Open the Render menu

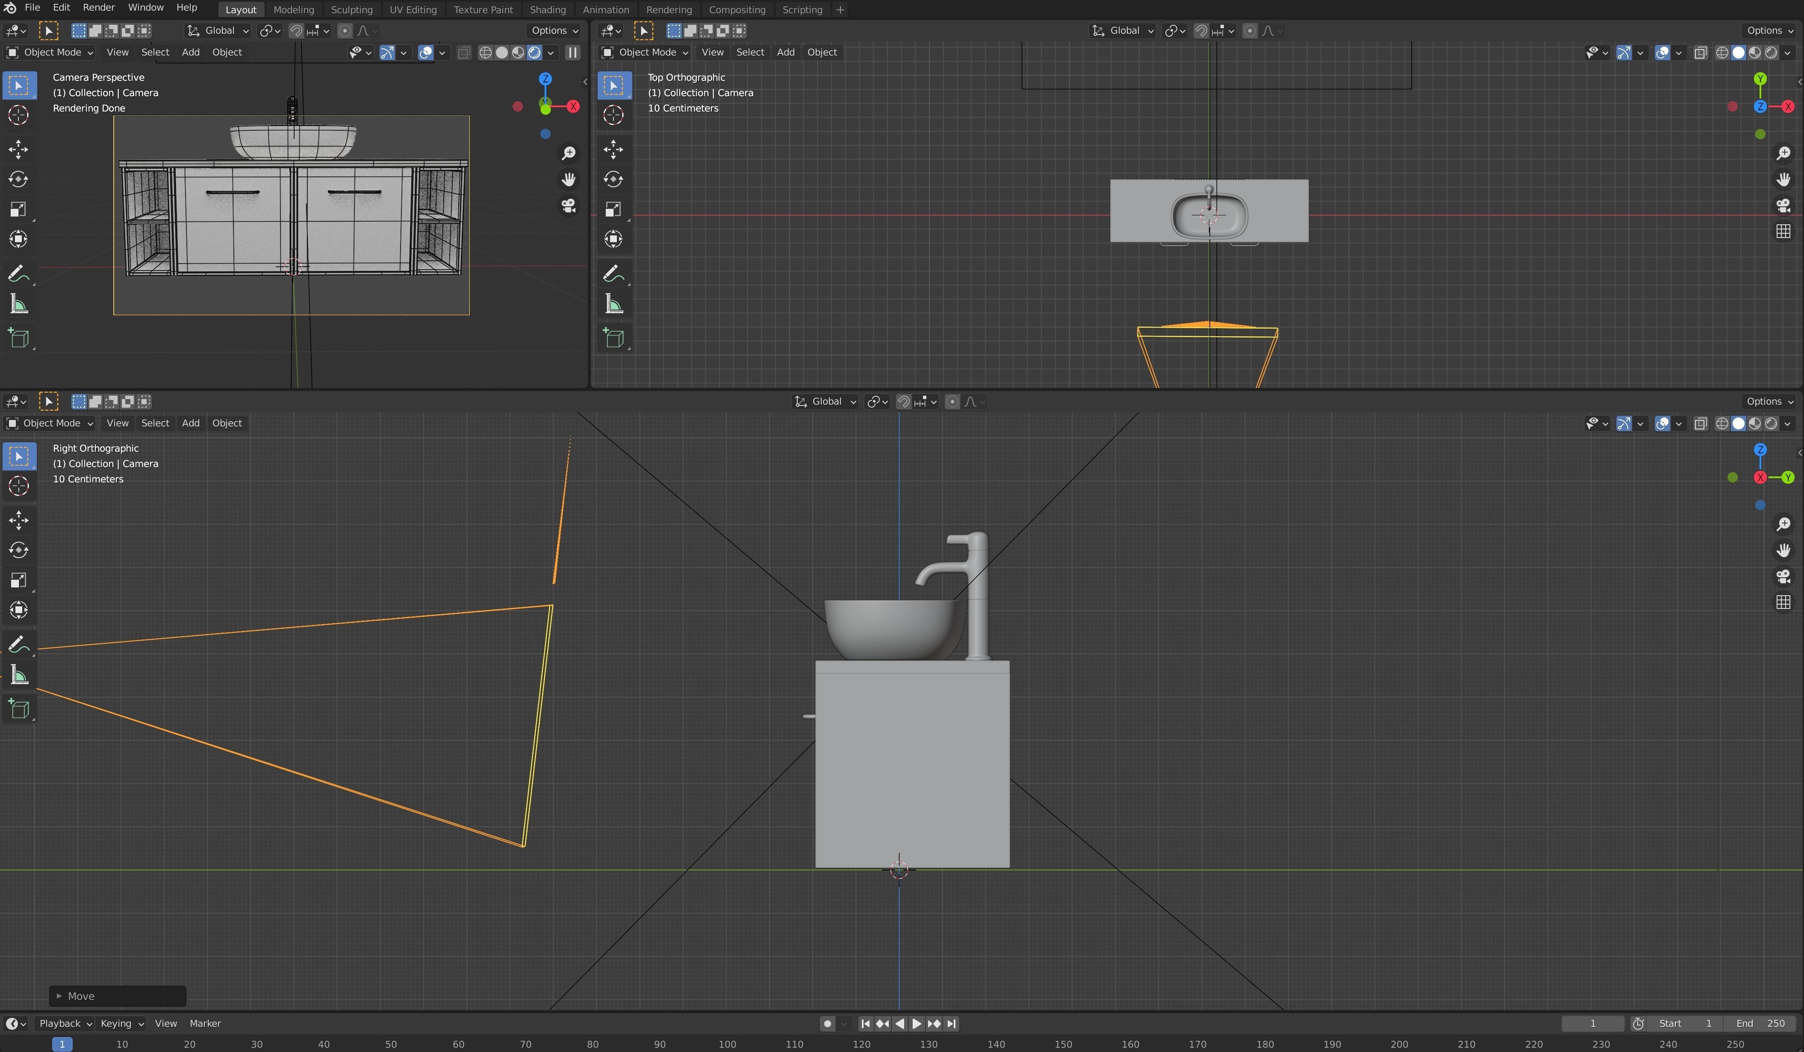(99, 8)
